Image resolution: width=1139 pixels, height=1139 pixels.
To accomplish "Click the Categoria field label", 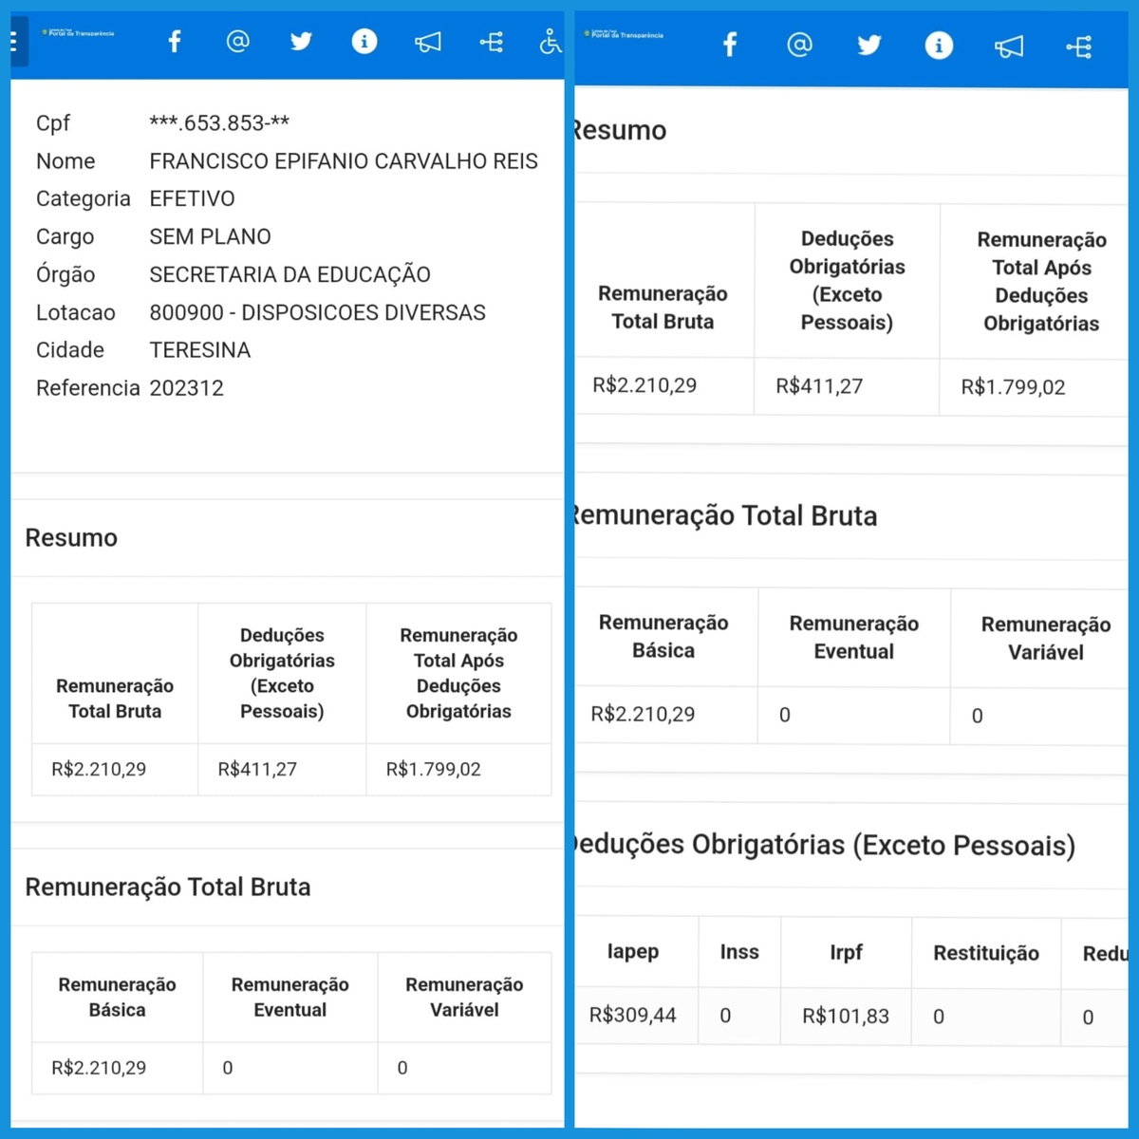I will tap(84, 199).
